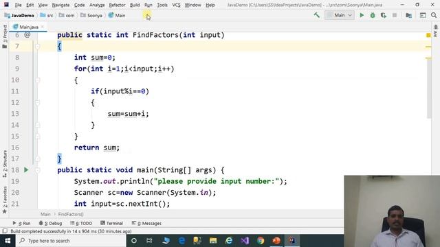Screen dimensions: 440x247
Task: Run the Main configuration with green play icon
Action: (x=362, y=15)
